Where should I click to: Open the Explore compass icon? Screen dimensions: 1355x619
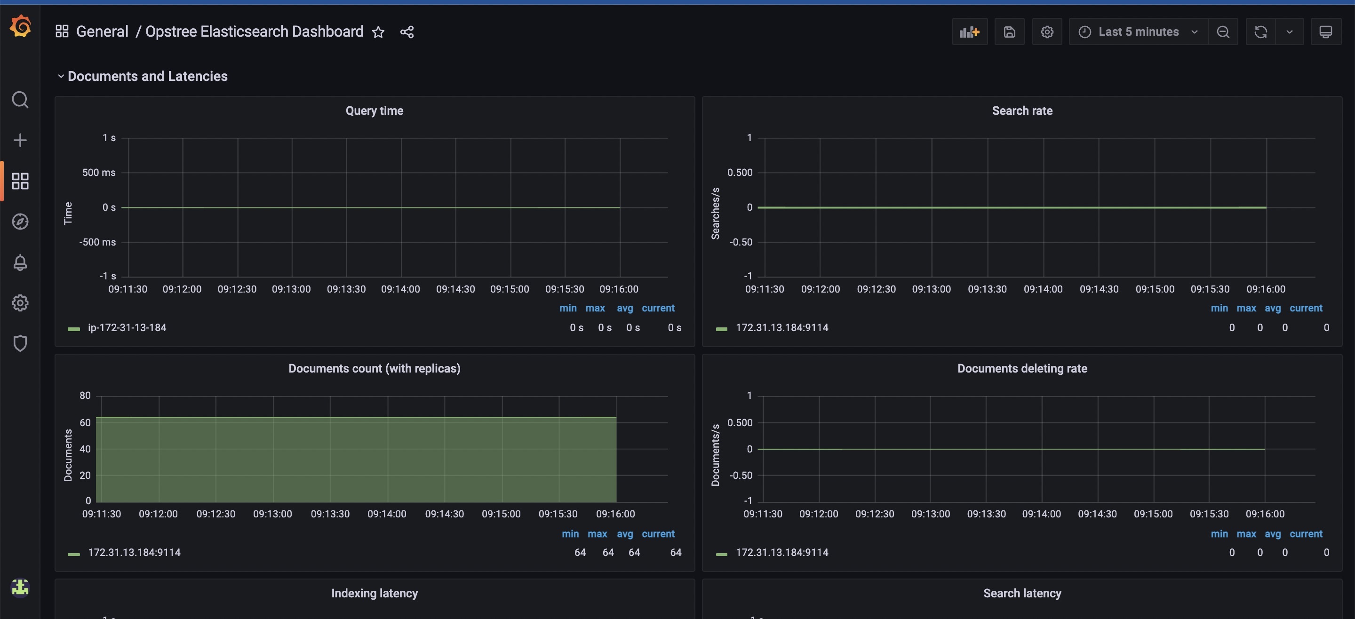[20, 222]
